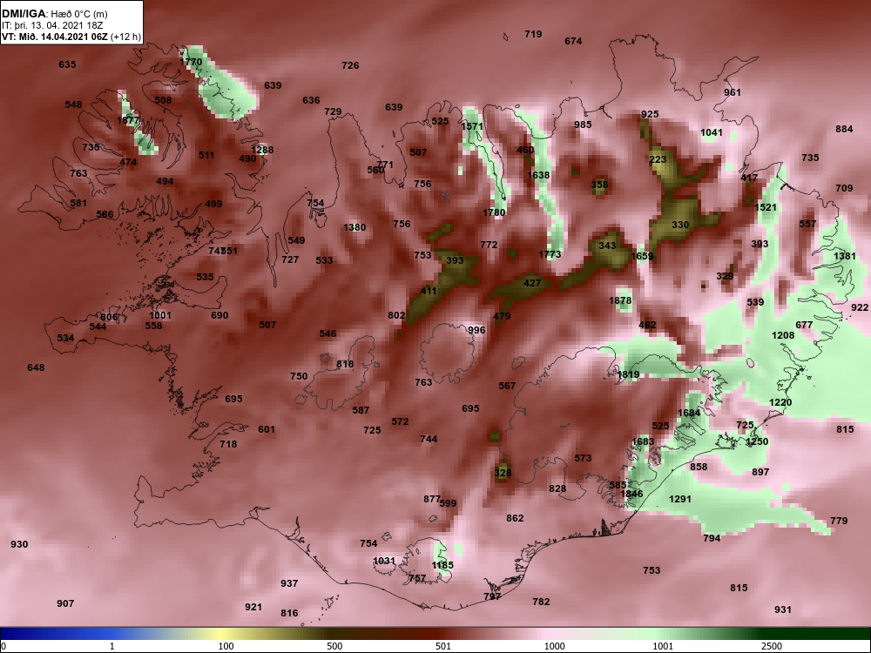Click the map value 1380

354,227
